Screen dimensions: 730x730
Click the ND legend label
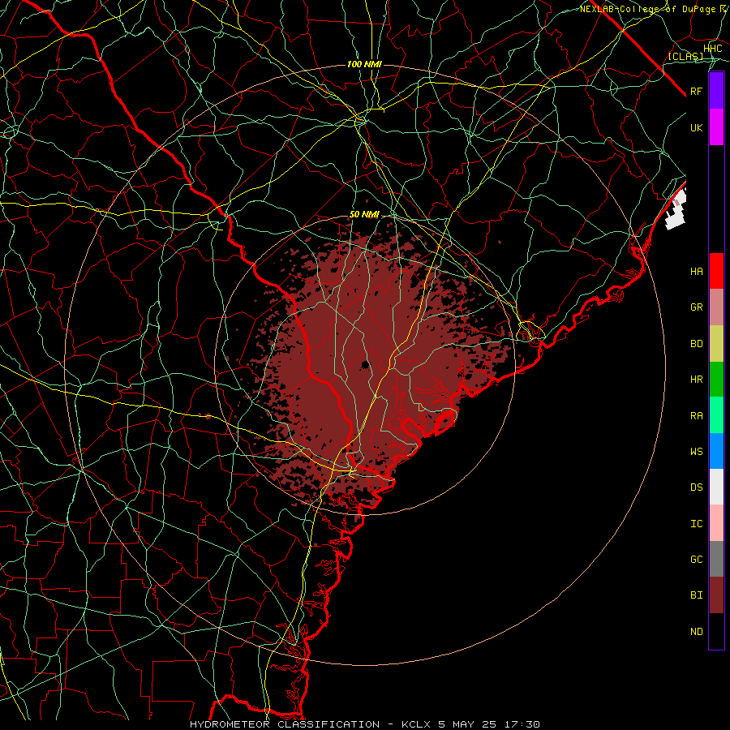(x=696, y=632)
